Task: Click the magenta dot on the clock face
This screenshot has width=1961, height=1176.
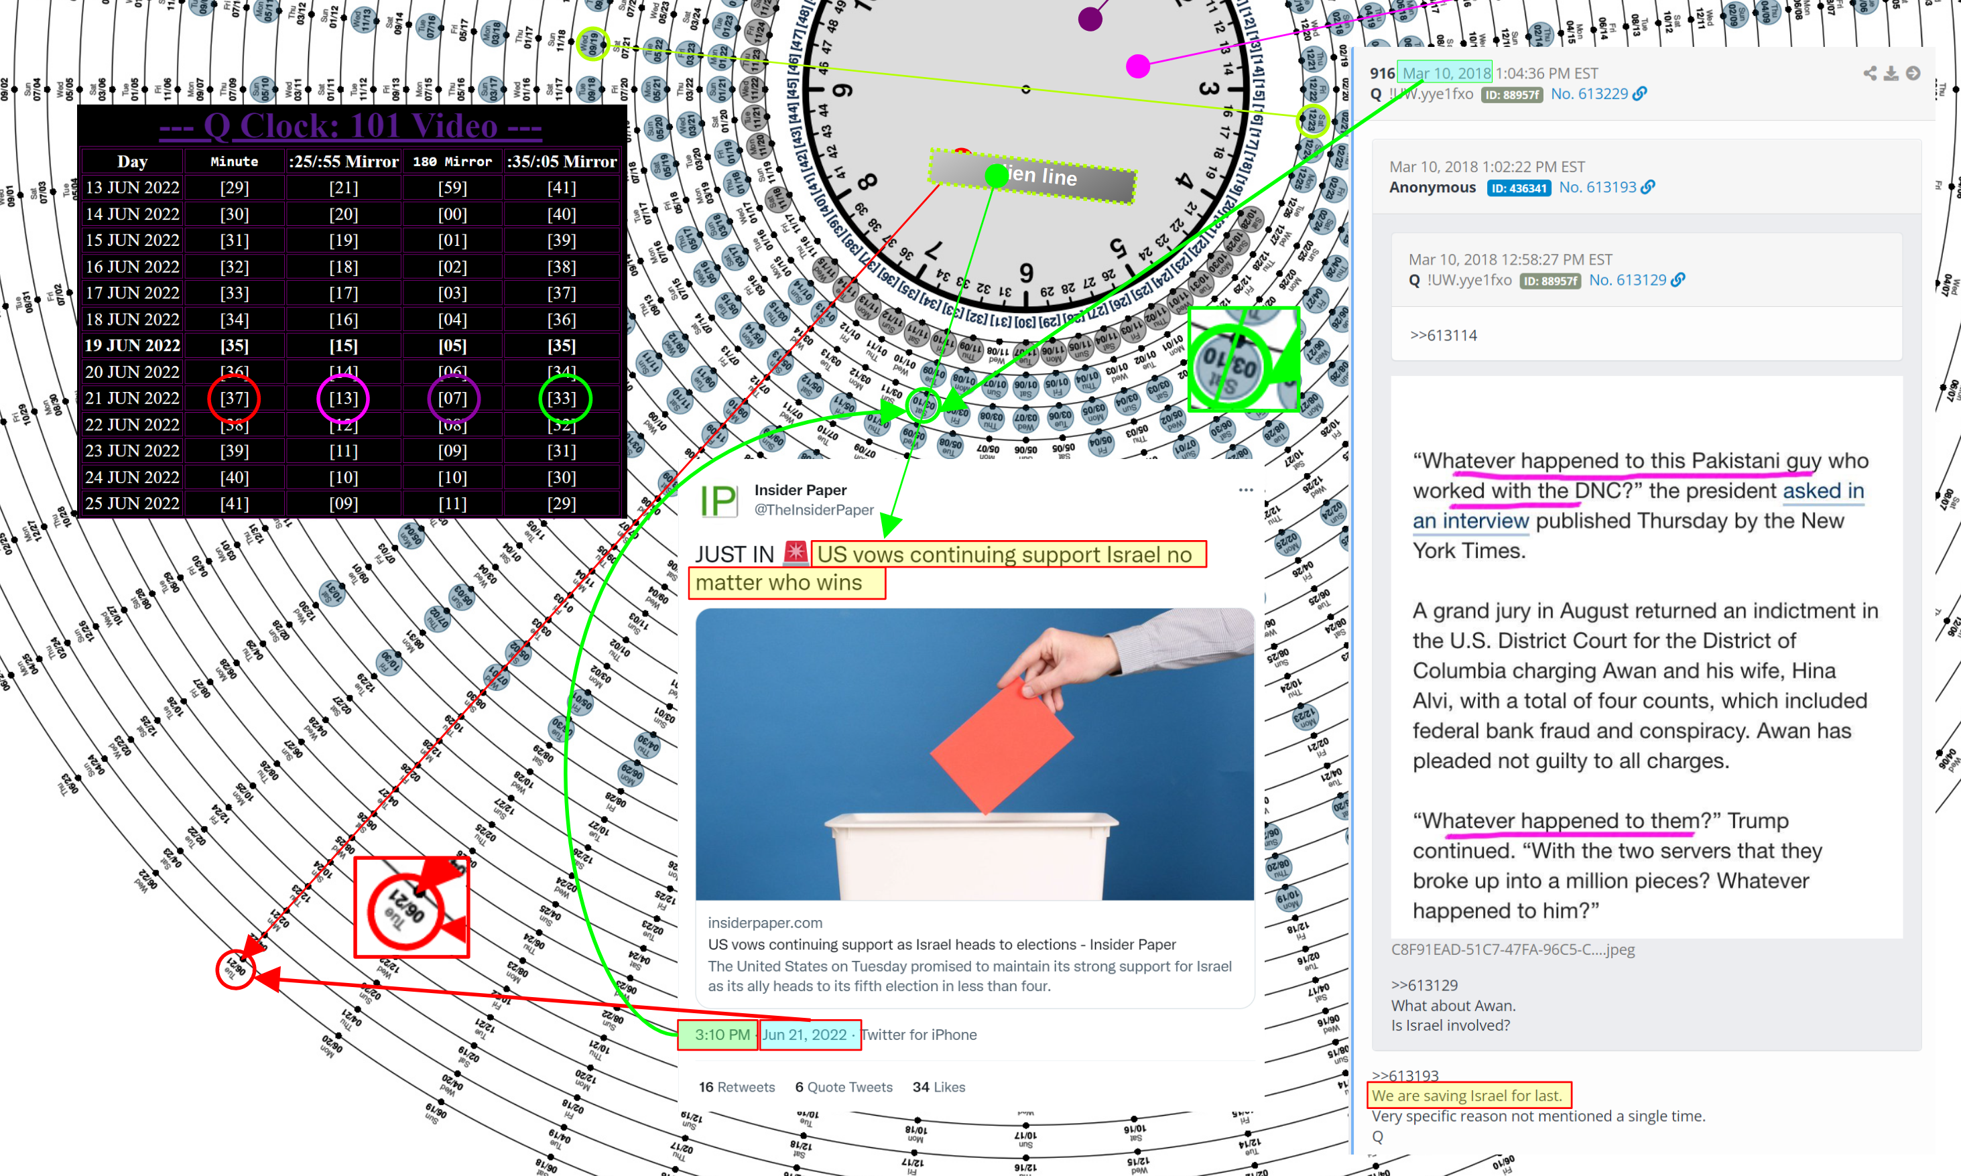Action: (1138, 66)
